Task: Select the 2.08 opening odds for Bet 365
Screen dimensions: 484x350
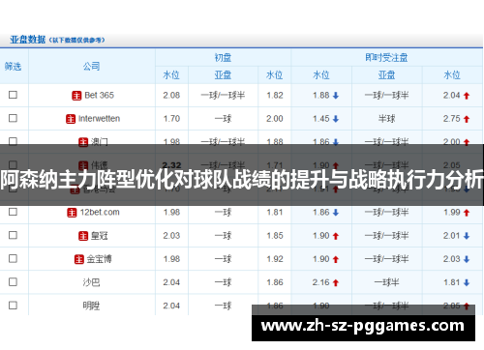Action: tap(171, 96)
